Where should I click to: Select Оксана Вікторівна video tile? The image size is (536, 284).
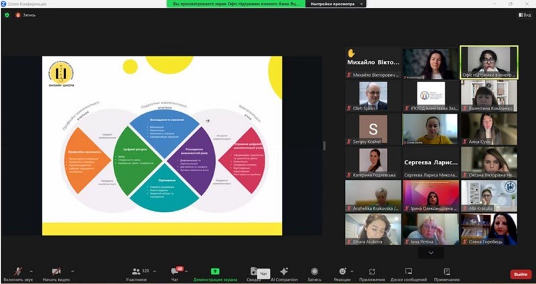point(489,162)
